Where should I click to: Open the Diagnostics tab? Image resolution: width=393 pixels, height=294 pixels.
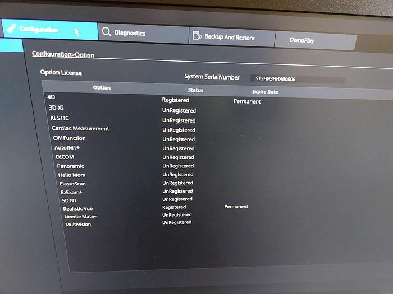[130, 33]
